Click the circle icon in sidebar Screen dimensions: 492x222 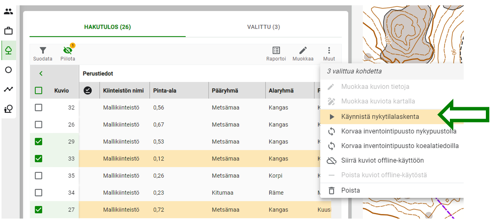(x=8, y=70)
